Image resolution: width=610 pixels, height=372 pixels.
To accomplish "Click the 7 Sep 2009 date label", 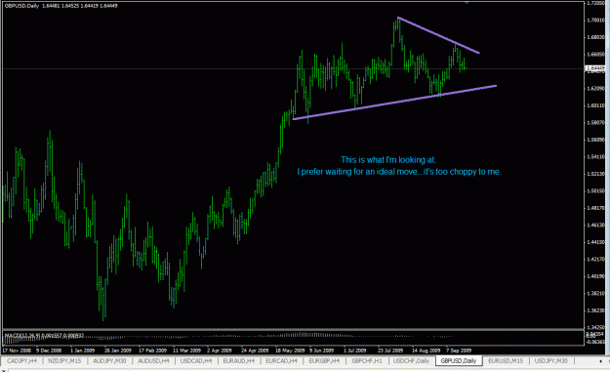I will point(459,351).
